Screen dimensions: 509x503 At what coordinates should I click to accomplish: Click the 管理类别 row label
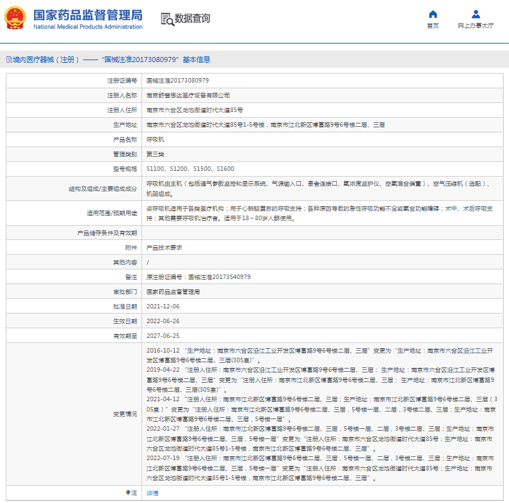tap(125, 154)
